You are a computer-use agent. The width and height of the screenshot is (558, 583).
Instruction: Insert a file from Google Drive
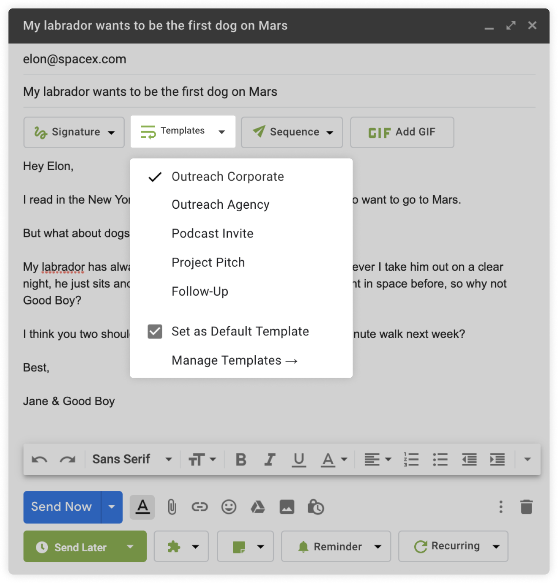click(257, 507)
